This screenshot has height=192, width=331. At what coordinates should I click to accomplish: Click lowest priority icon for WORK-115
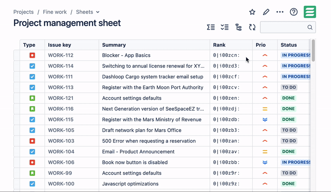265,119
